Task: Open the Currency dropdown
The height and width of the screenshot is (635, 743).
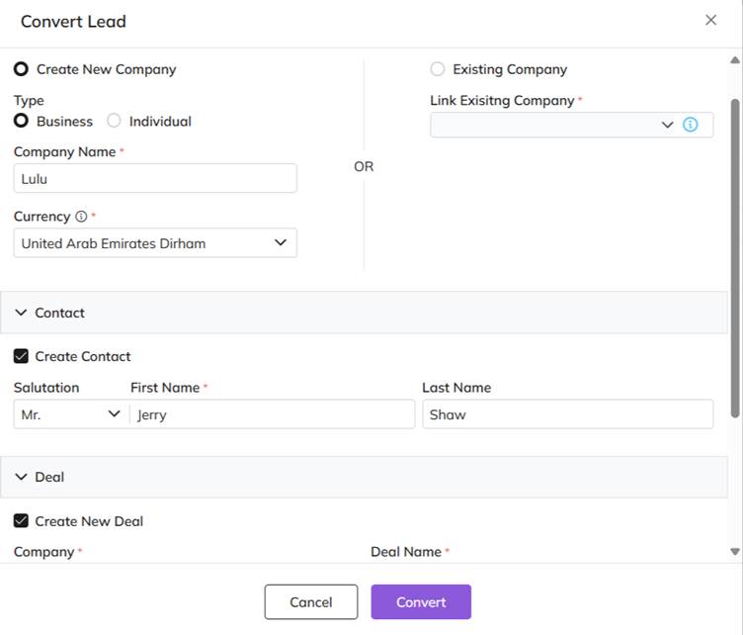Action: pos(155,243)
